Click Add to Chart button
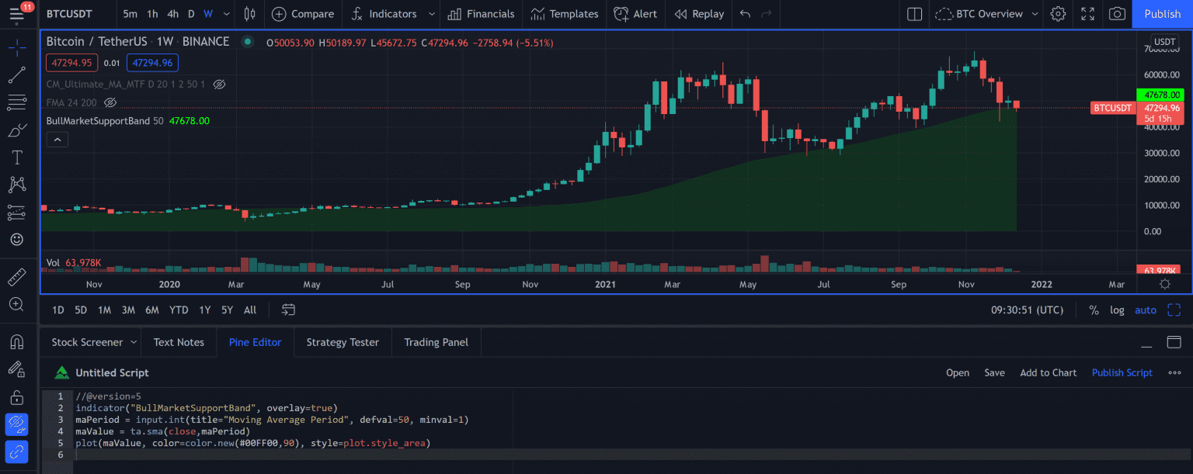 [x=1048, y=373]
